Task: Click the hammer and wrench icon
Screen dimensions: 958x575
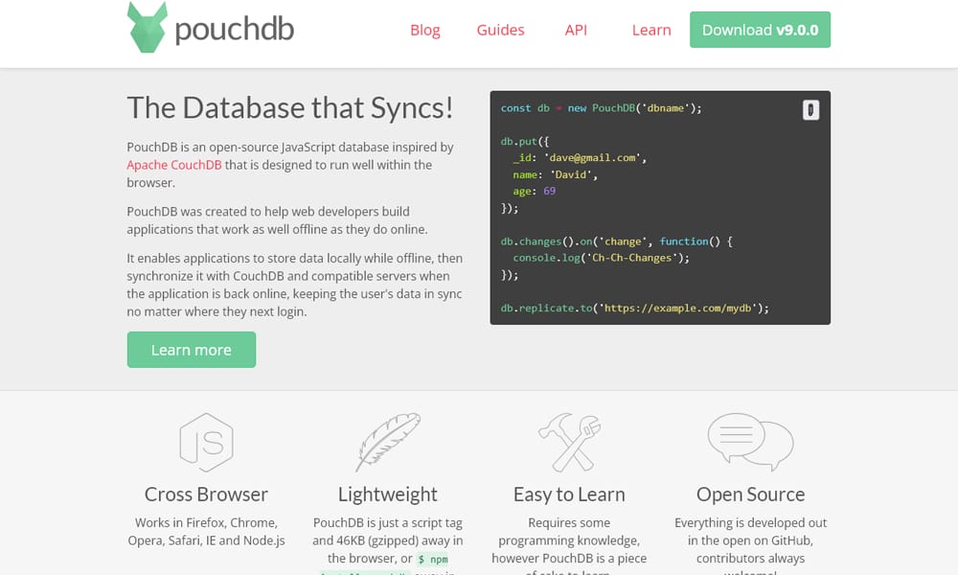Action: (569, 443)
